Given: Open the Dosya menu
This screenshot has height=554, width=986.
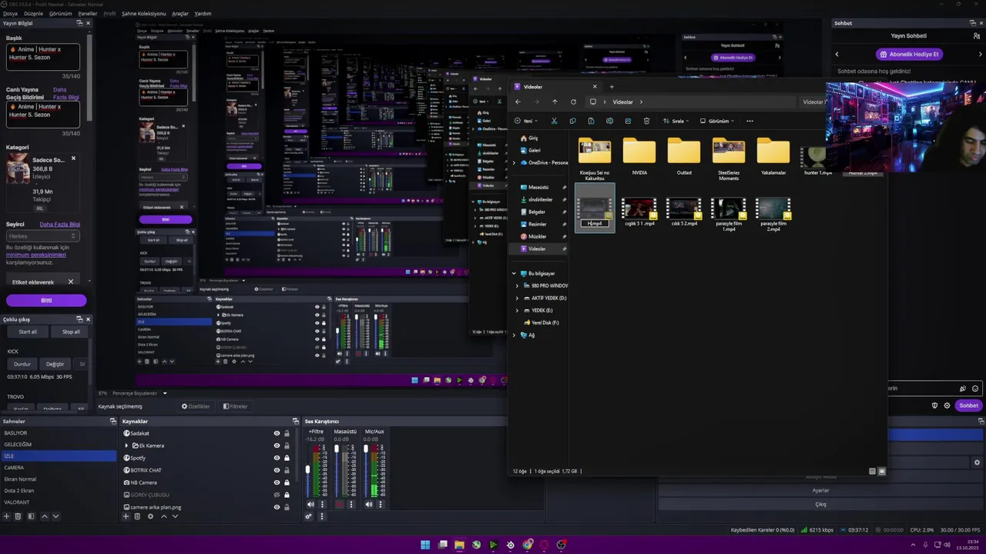Looking at the screenshot, I should click(10, 14).
